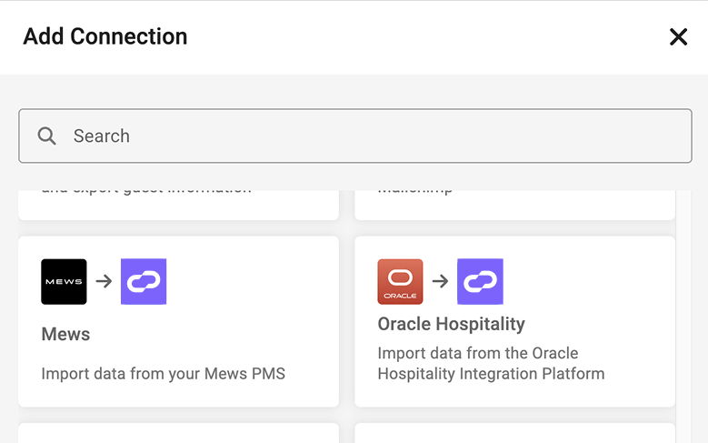
Task: Click the partially visible card below Oracle Hospitality
Action: [514, 433]
